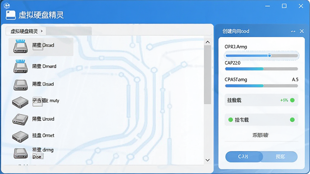Click the disk icon beside Ormet

coord(20,137)
